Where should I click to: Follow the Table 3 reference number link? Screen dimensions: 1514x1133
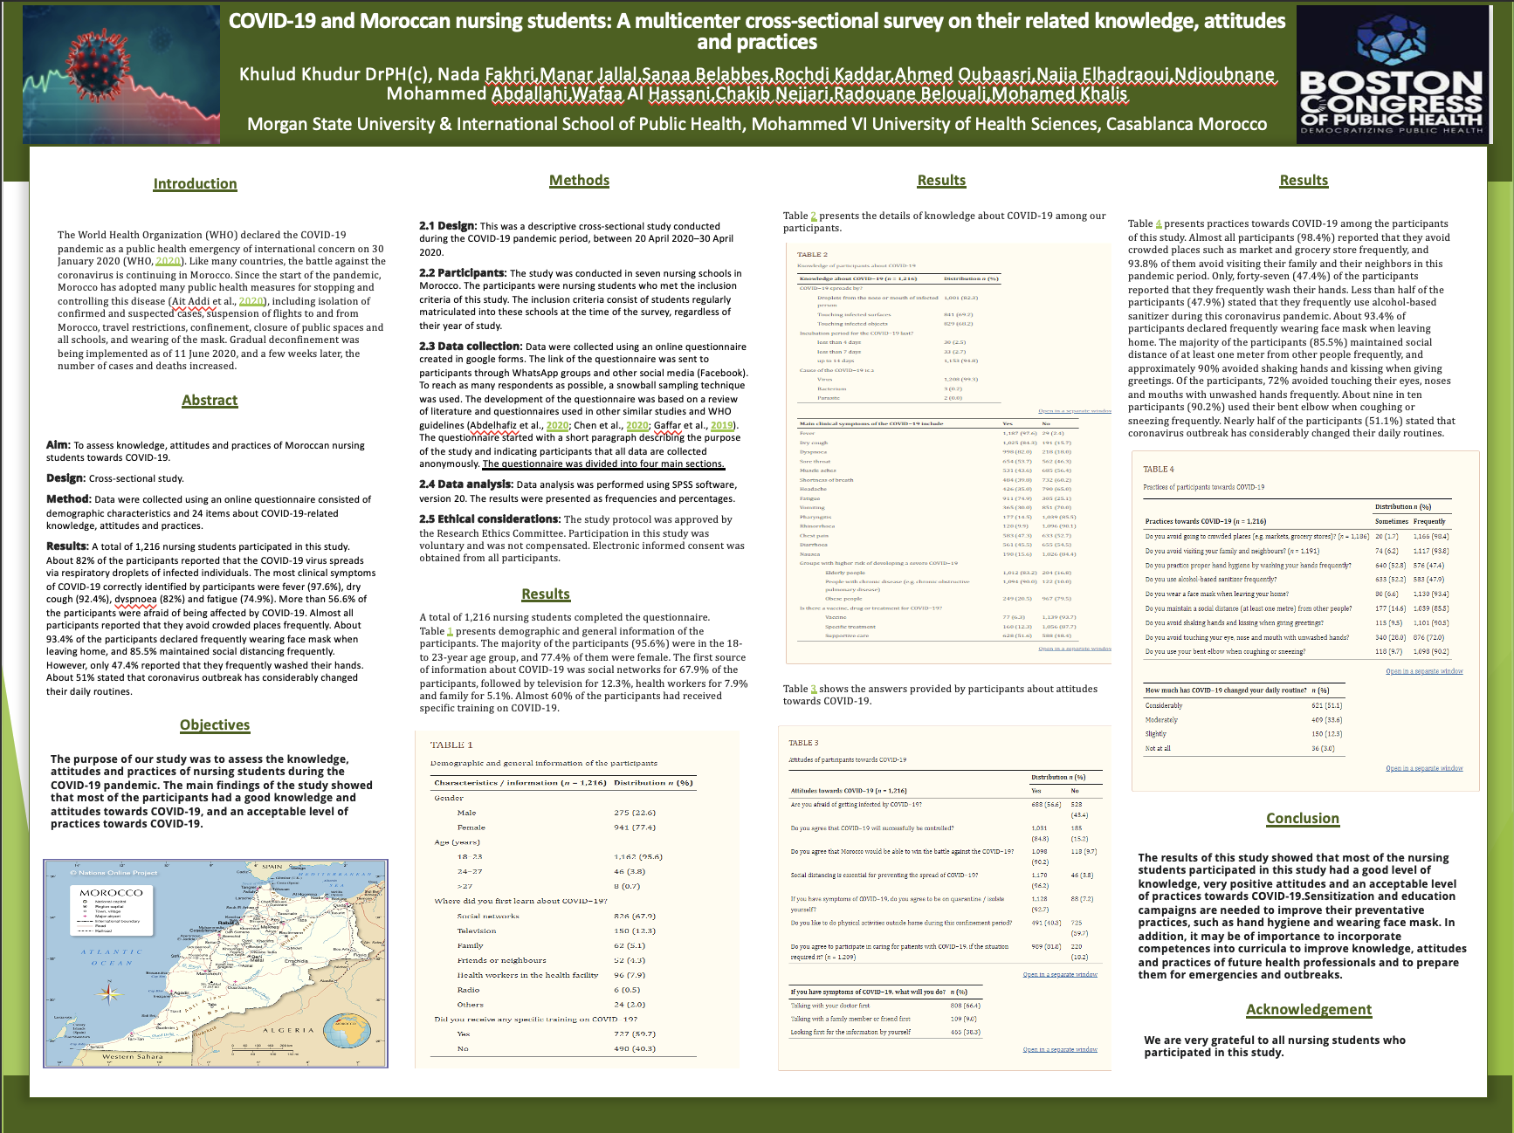tap(814, 689)
